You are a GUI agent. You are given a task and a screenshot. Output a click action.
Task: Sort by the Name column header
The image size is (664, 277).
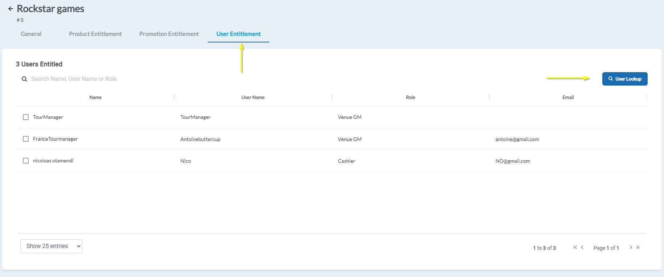coord(95,98)
